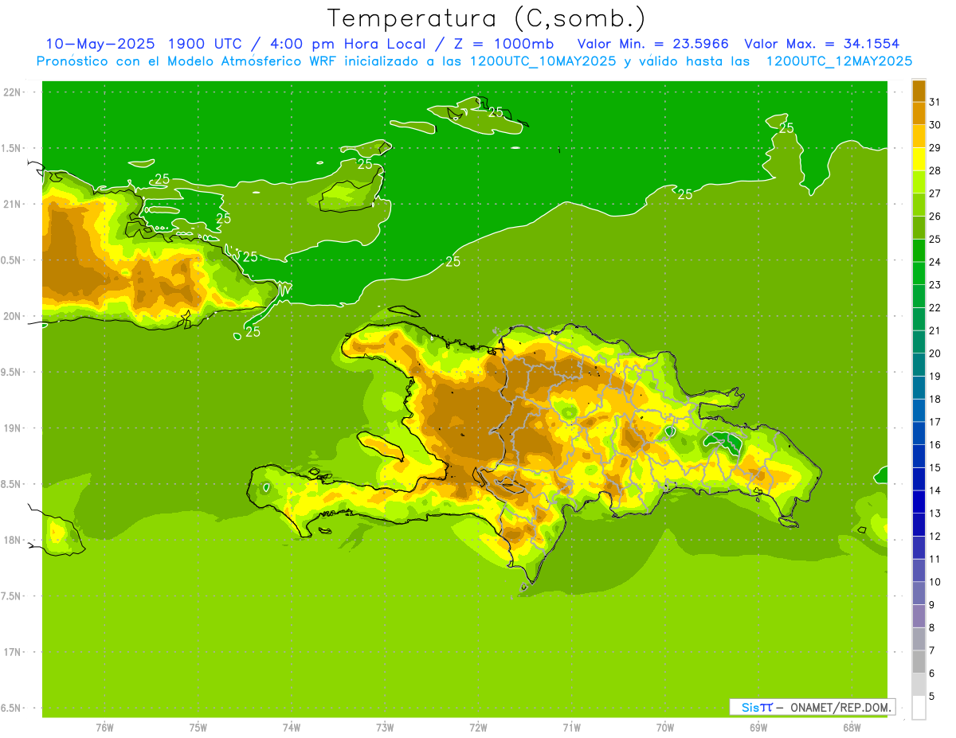The image size is (956, 738).
Task: Click the '19N' latitude axis label
Action: [x=13, y=428]
